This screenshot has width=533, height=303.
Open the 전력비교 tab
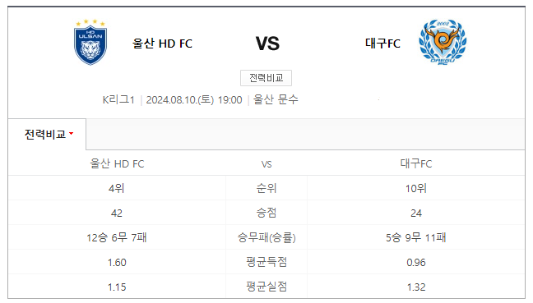click(x=47, y=135)
